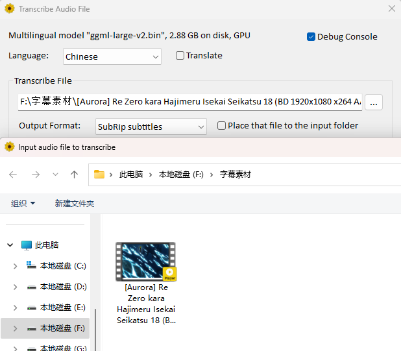Expand the 本地磁盘 (F:) tree node
This screenshot has width=401, height=351.
pos(15,328)
